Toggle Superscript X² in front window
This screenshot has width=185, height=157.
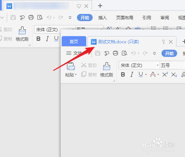[x=165, y=74]
